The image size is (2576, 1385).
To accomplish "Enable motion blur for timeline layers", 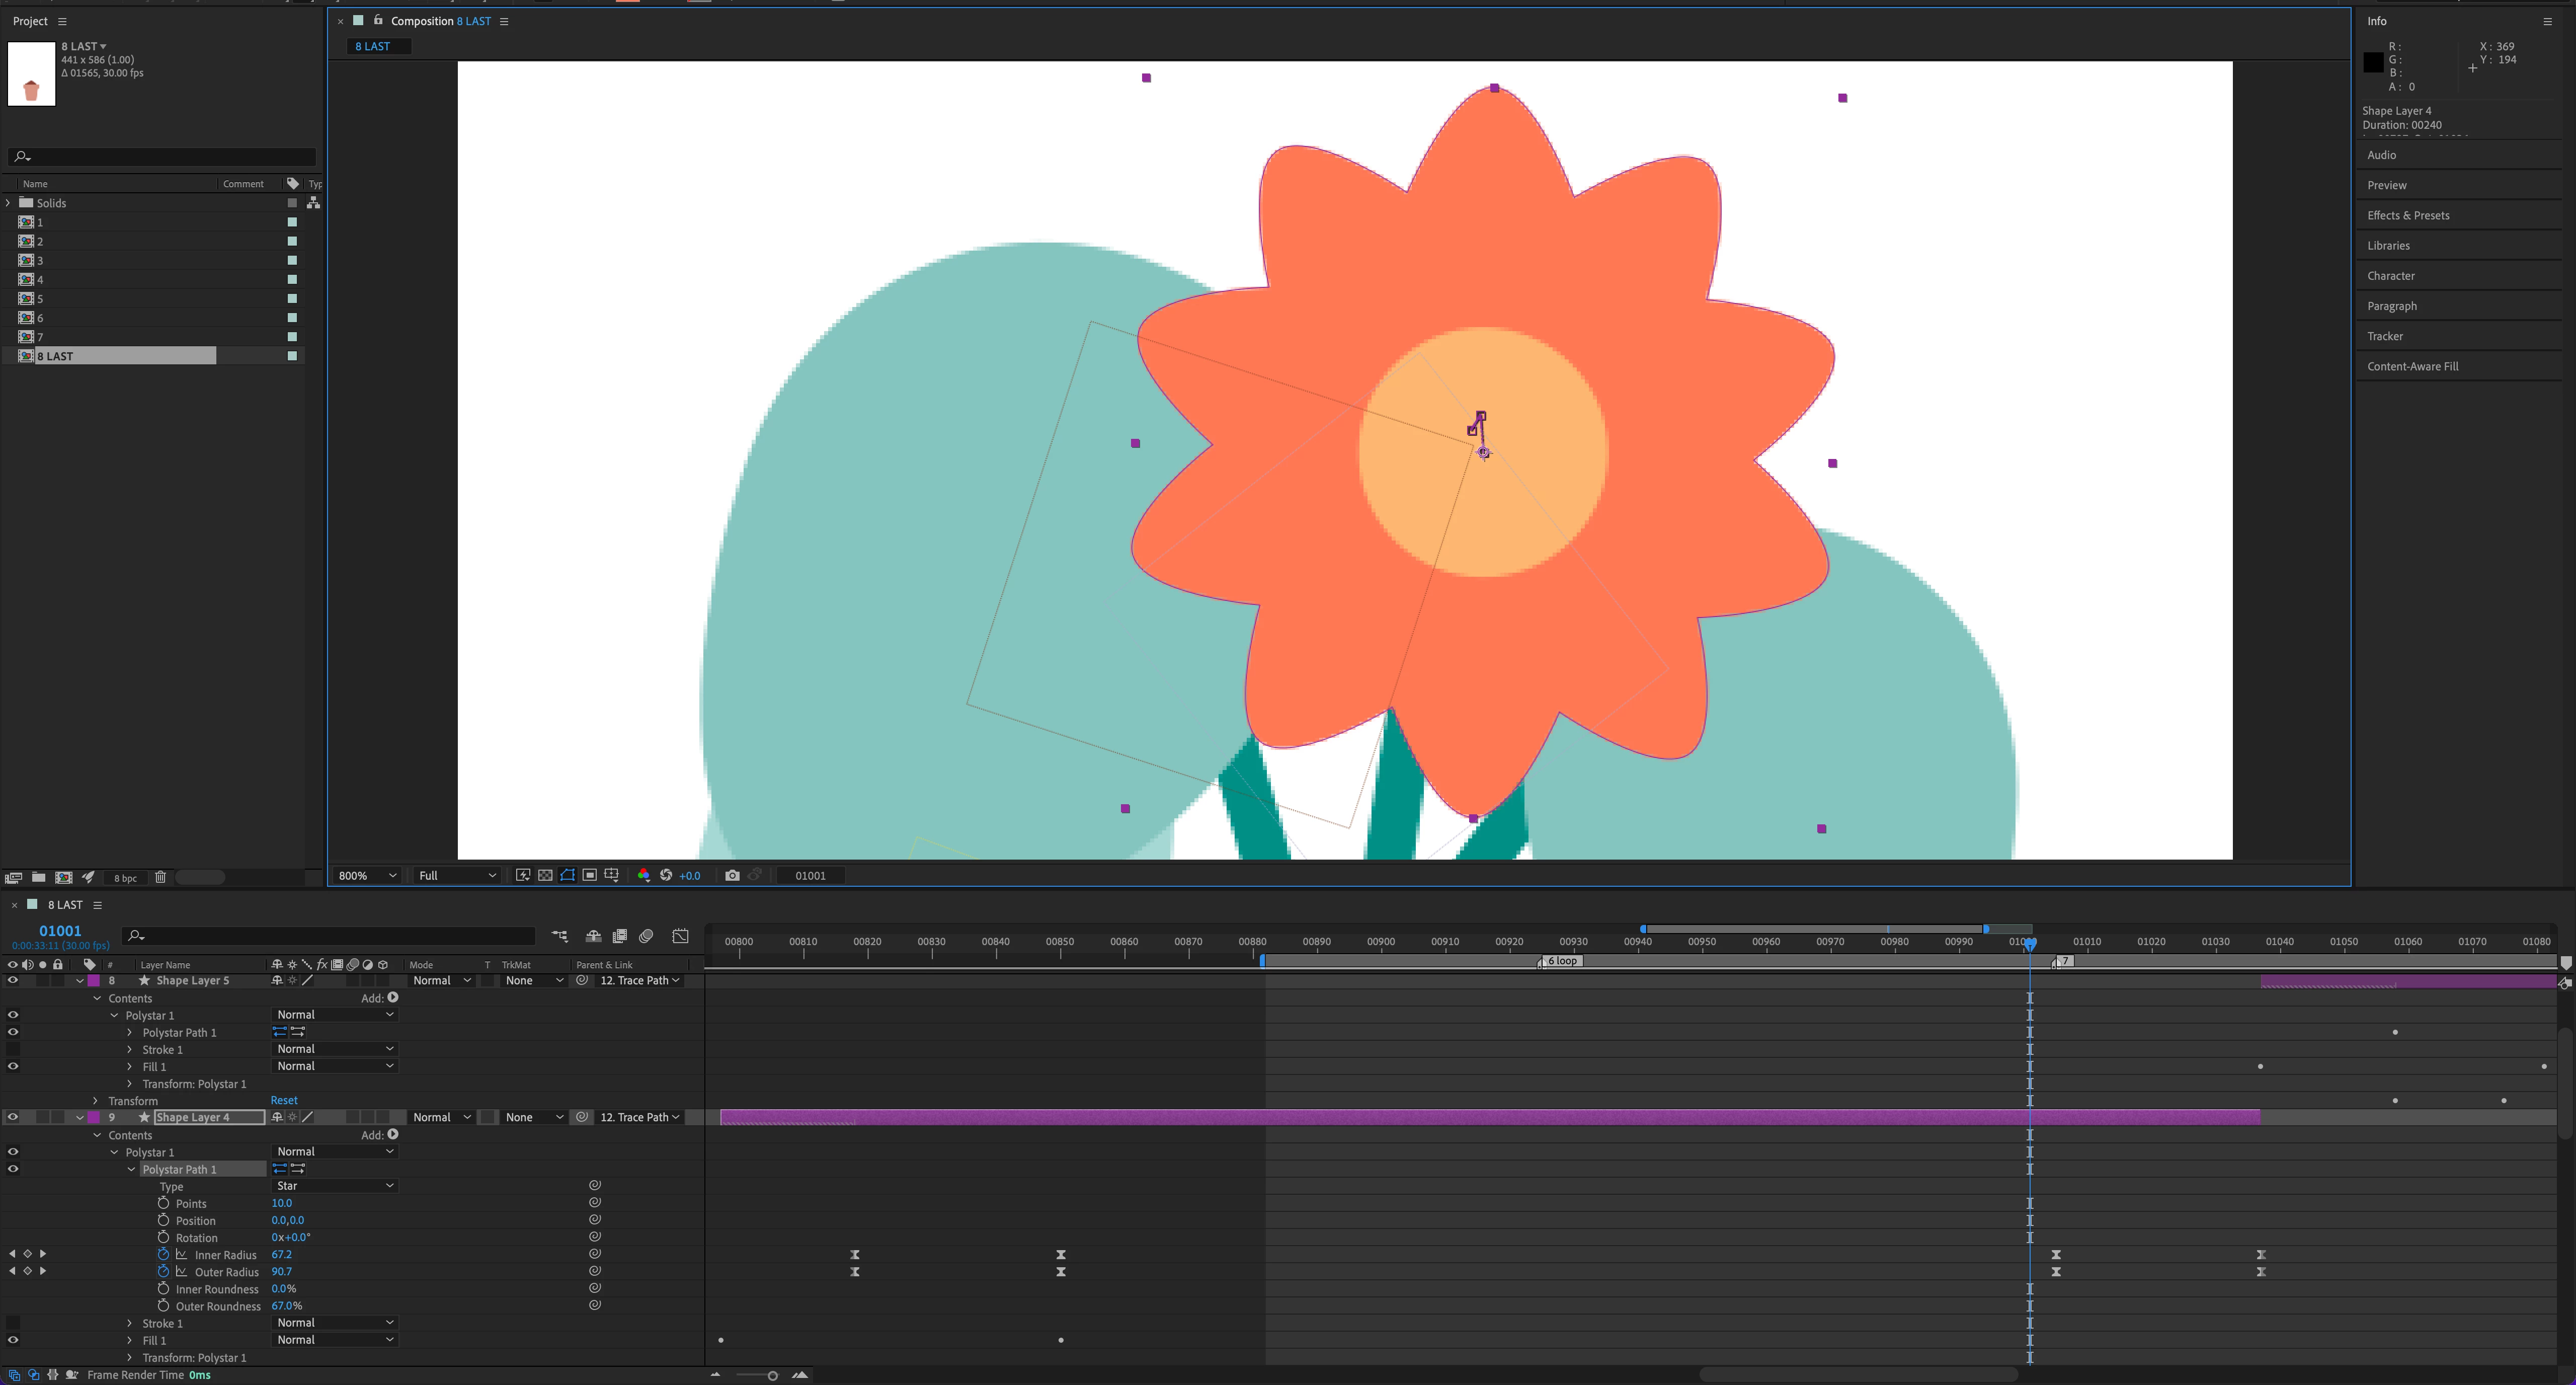I will click(x=646, y=937).
